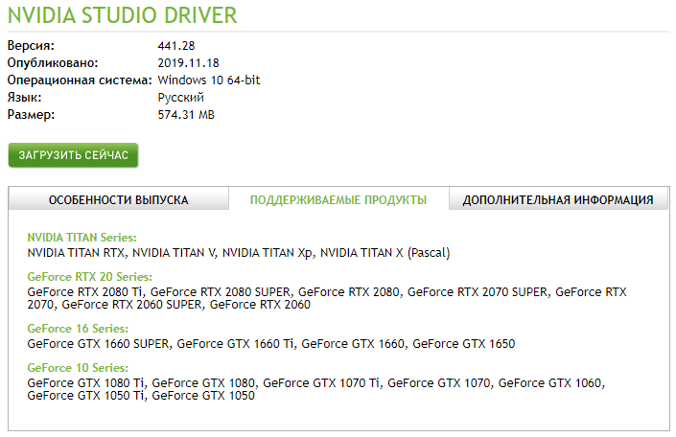The height and width of the screenshot is (437, 676).
Task: Click the language value Русский
Action: pos(180,98)
